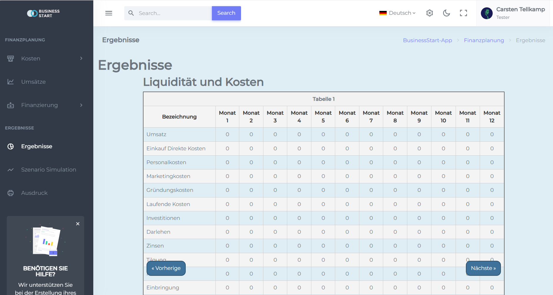The width and height of the screenshot is (553, 295).
Task: Expand the Kosten submenu chevron
Action: click(x=81, y=58)
